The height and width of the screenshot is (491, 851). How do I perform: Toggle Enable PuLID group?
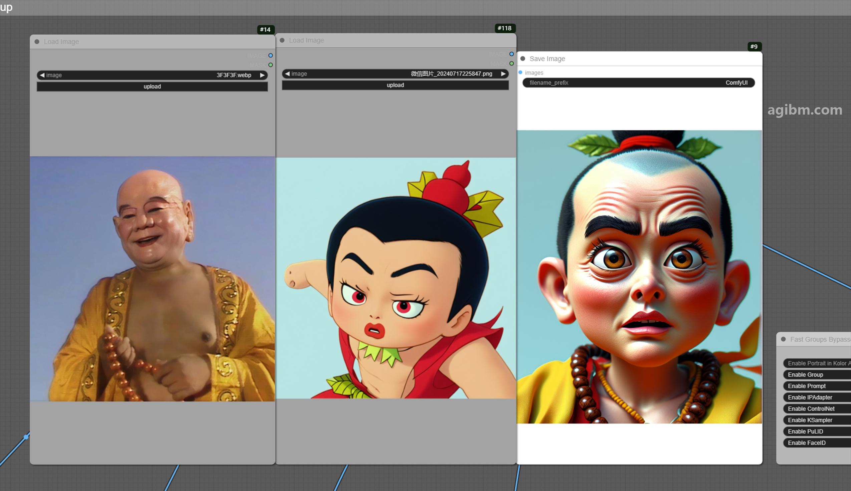coord(817,432)
